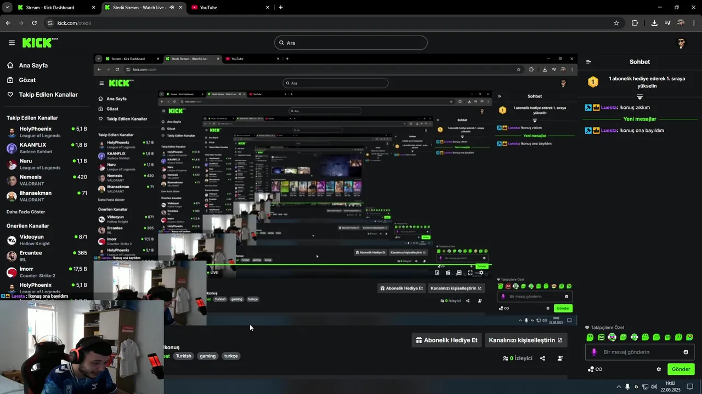Click username Luesta in latest chat message
Image resolution: width=702 pixels, height=394 pixels.
[x=609, y=130]
